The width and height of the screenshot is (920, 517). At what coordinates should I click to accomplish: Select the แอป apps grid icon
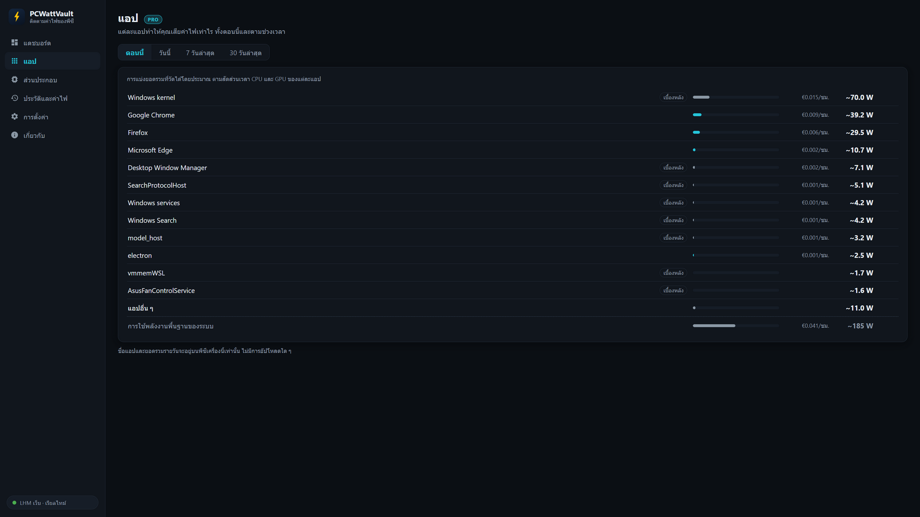[x=14, y=61]
